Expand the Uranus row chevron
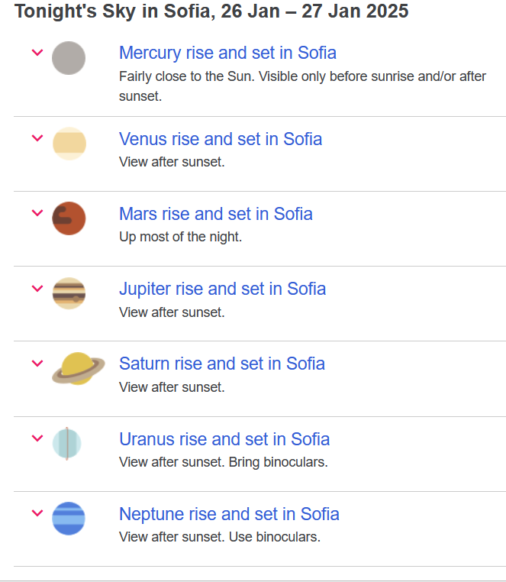 coord(37,438)
